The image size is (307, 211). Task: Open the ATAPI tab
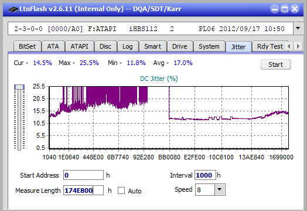click(79, 46)
